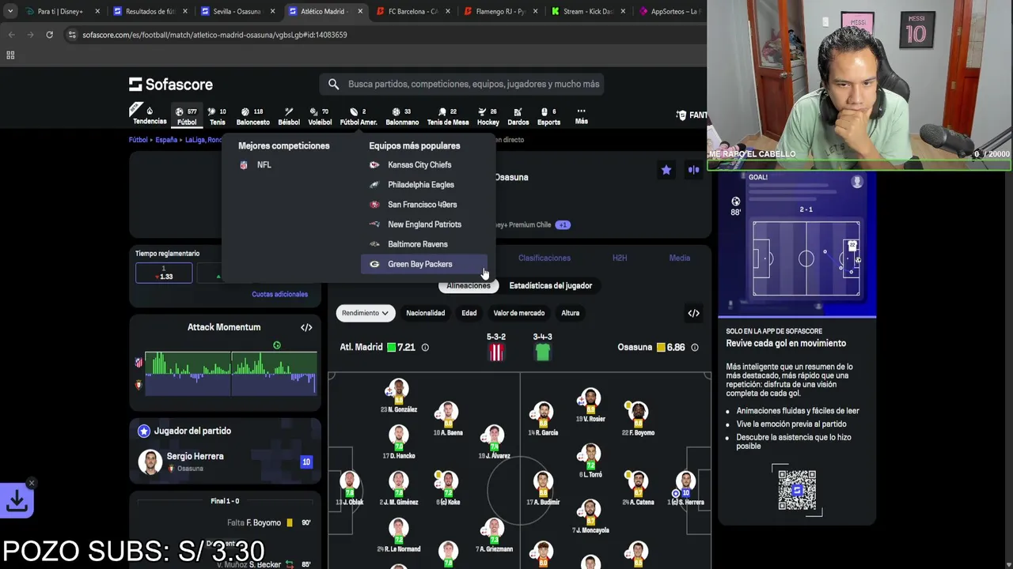Viewport: 1013px width, 569px height.
Task: Select the Nacionalidad filter
Action: coord(426,313)
